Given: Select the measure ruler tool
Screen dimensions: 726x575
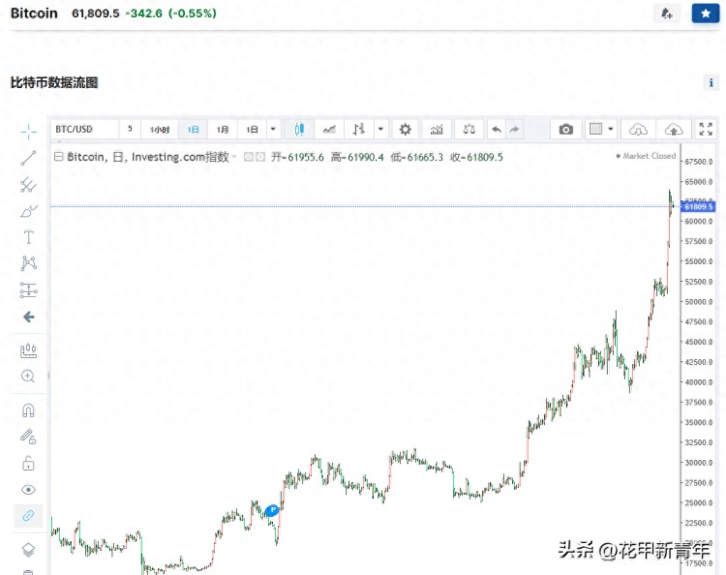Looking at the screenshot, I should 28,350.
